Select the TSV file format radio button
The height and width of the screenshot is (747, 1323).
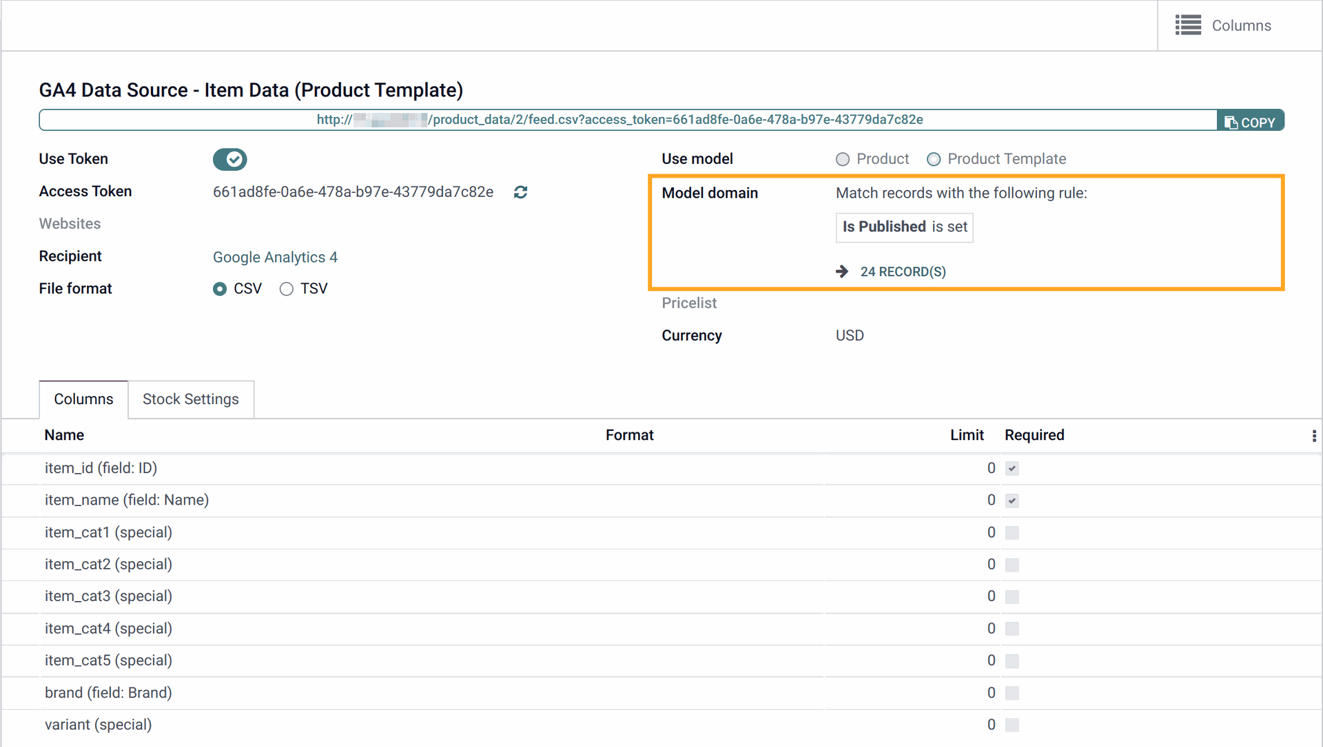[x=287, y=288]
